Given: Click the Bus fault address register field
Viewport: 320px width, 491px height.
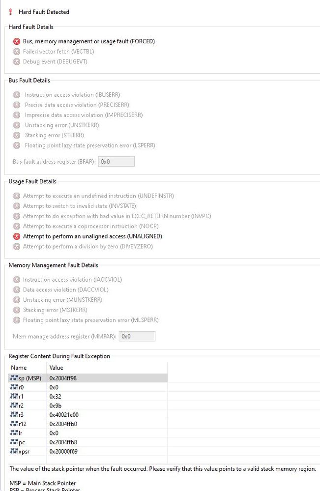Looking at the screenshot, I should click(116, 162).
